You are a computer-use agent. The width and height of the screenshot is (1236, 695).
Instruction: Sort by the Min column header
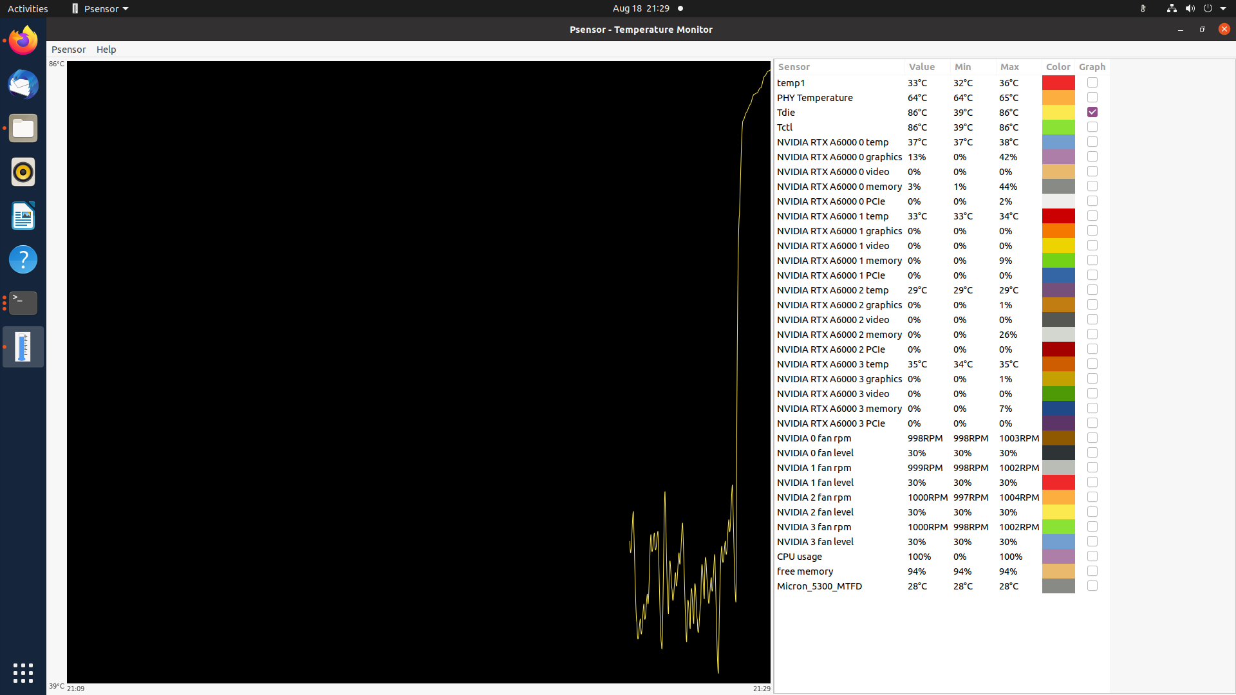[973, 67]
